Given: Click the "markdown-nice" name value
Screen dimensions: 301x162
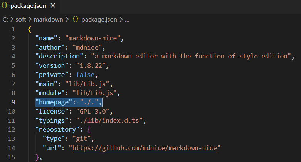Looking at the screenshot, I should [x=93, y=38].
